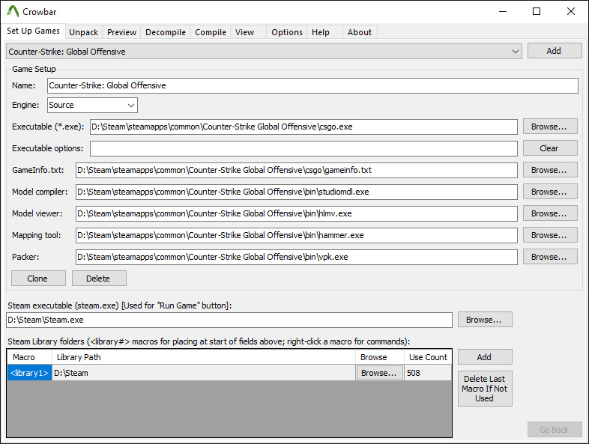This screenshot has height=444, width=589.
Task: Clone the current game setup
Action: click(x=38, y=279)
